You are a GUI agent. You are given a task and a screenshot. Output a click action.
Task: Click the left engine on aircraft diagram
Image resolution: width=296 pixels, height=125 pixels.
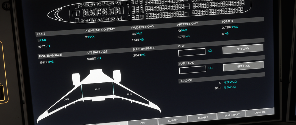(x=76, y=78)
